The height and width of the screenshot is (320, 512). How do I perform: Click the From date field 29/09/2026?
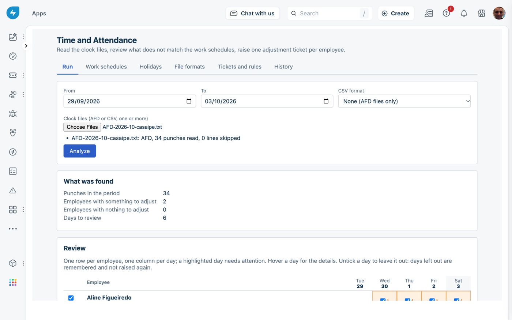click(x=129, y=101)
